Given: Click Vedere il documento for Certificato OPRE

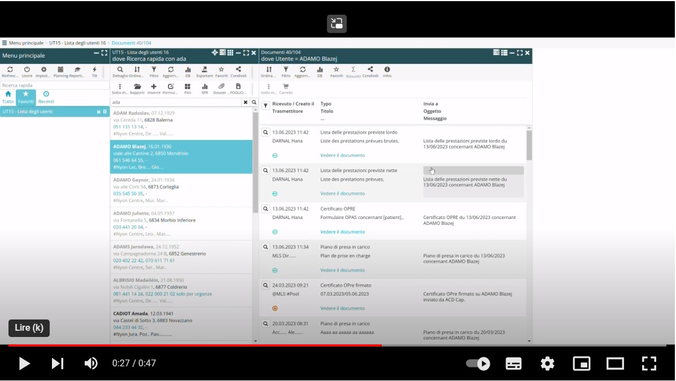Looking at the screenshot, I should [342, 232].
